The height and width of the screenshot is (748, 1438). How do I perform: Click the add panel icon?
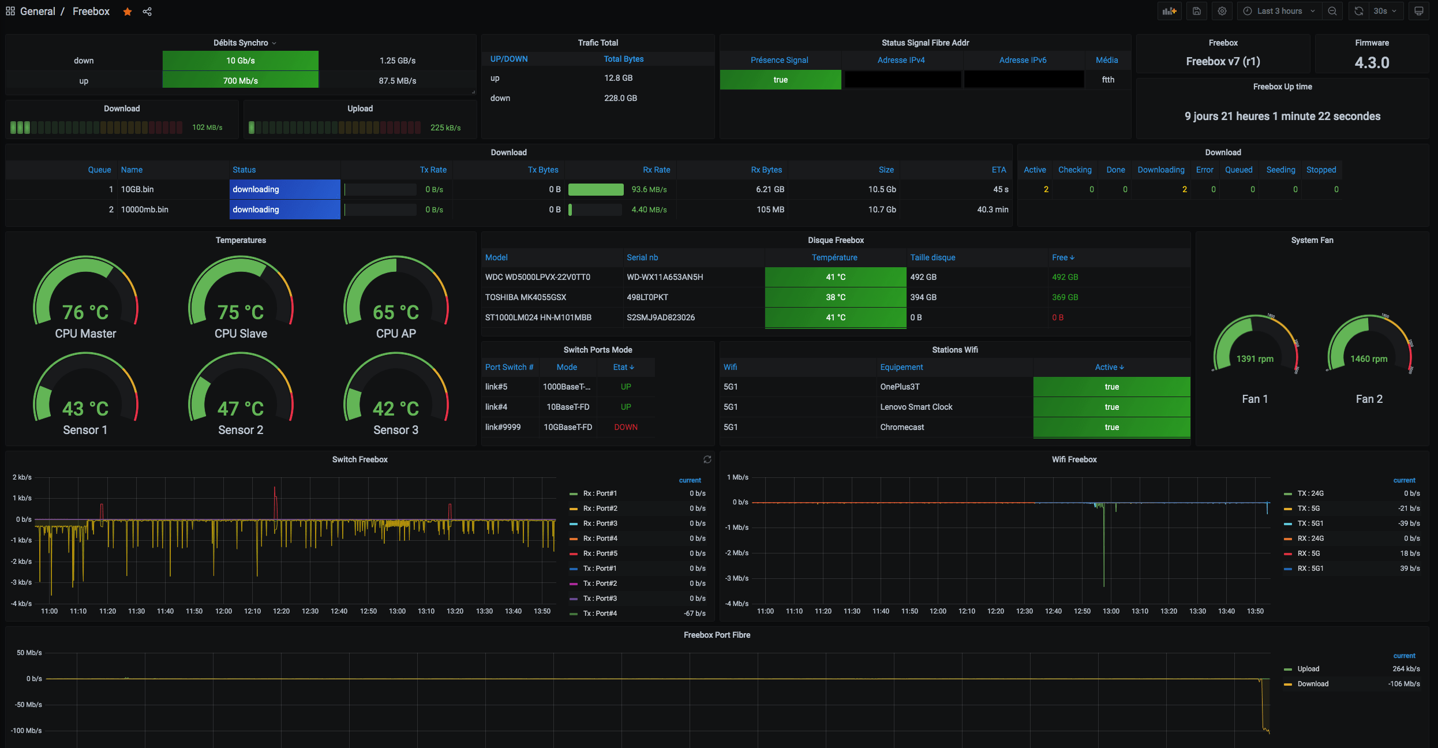coord(1170,11)
